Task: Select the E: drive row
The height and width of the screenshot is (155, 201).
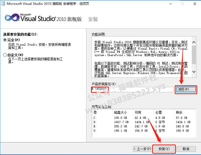Action: [x=144, y=126]
